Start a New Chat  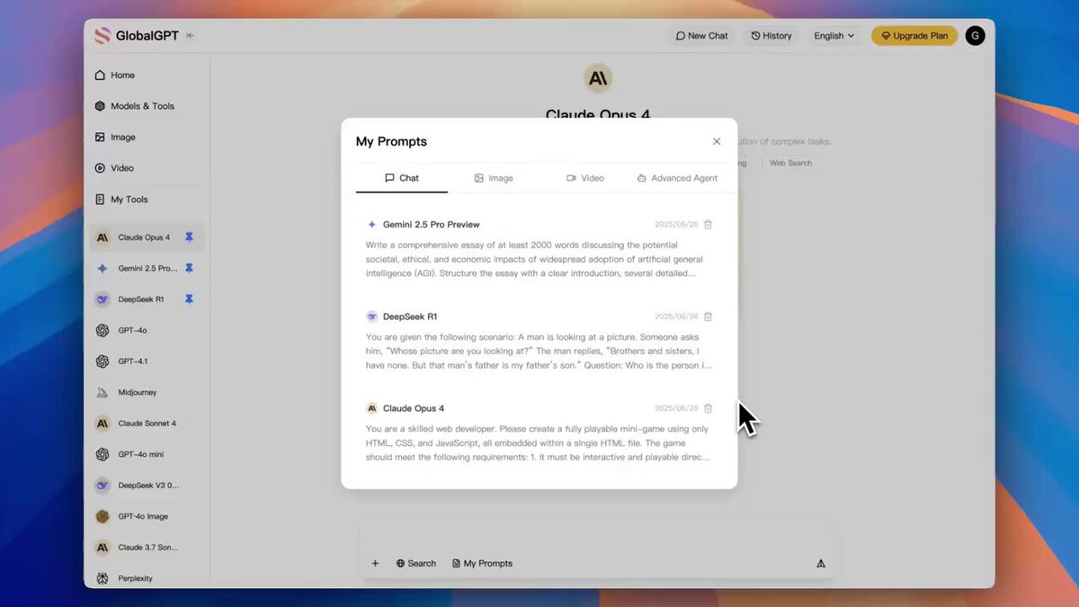(701, 36)
